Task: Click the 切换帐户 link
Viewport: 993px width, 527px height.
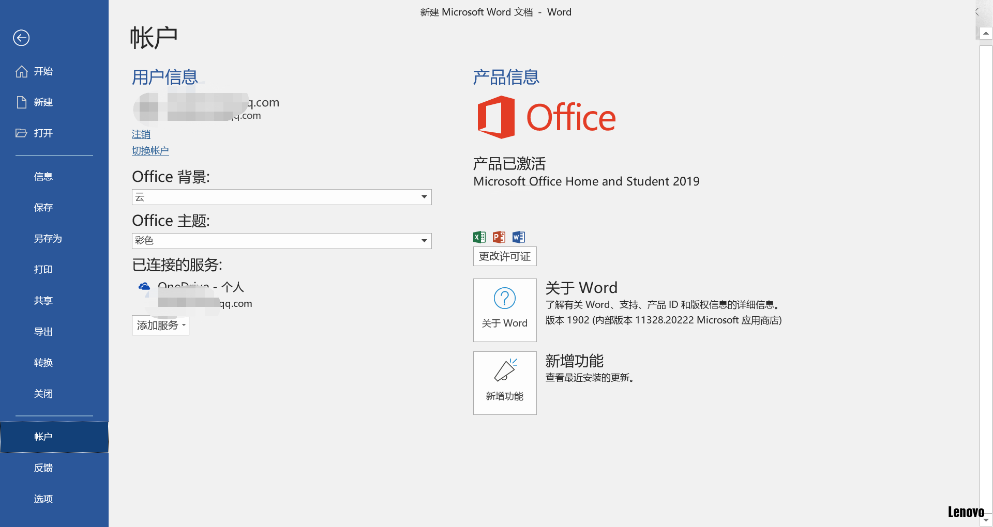Action: pyautogui.click(x=151, y=151)
